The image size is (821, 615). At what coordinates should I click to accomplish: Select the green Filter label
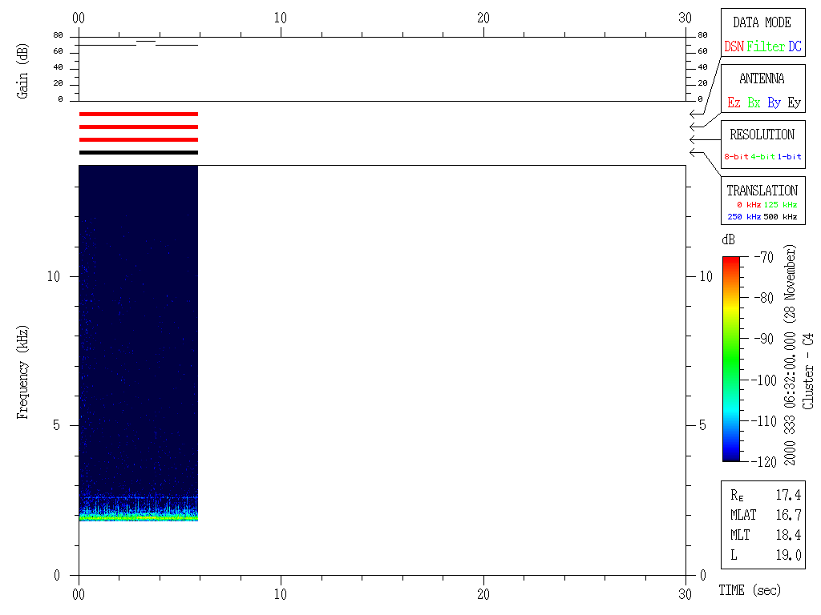coord(766,46)
